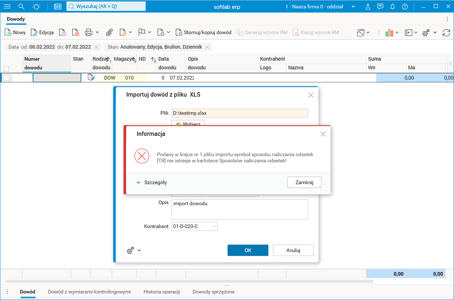454x300 pixels.
Task: Switch to the bottom Dowód tab
Action: [28, 292]
